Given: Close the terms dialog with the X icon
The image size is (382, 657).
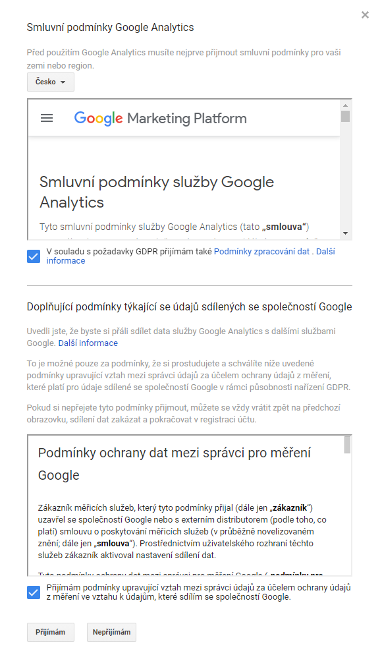Looking at the screenshot, I should (365, 15).
